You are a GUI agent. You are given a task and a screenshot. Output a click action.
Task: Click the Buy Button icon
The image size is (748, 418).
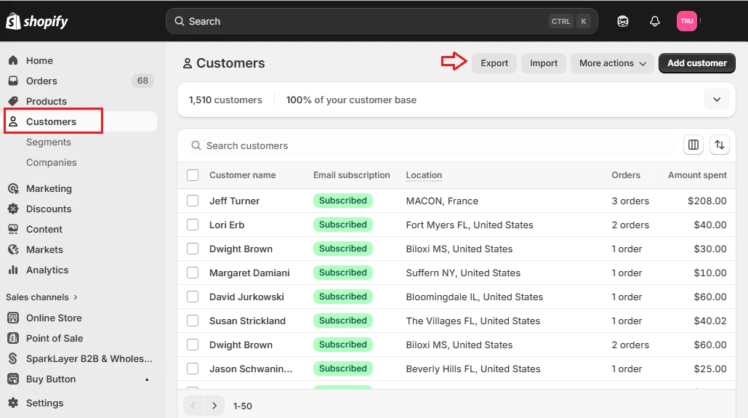(x=13, y=379)
